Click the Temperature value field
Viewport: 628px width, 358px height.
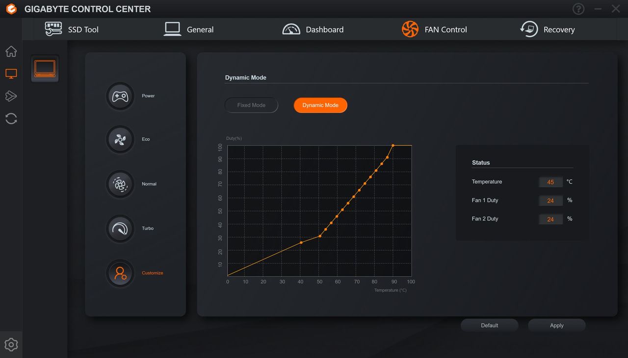550,182
